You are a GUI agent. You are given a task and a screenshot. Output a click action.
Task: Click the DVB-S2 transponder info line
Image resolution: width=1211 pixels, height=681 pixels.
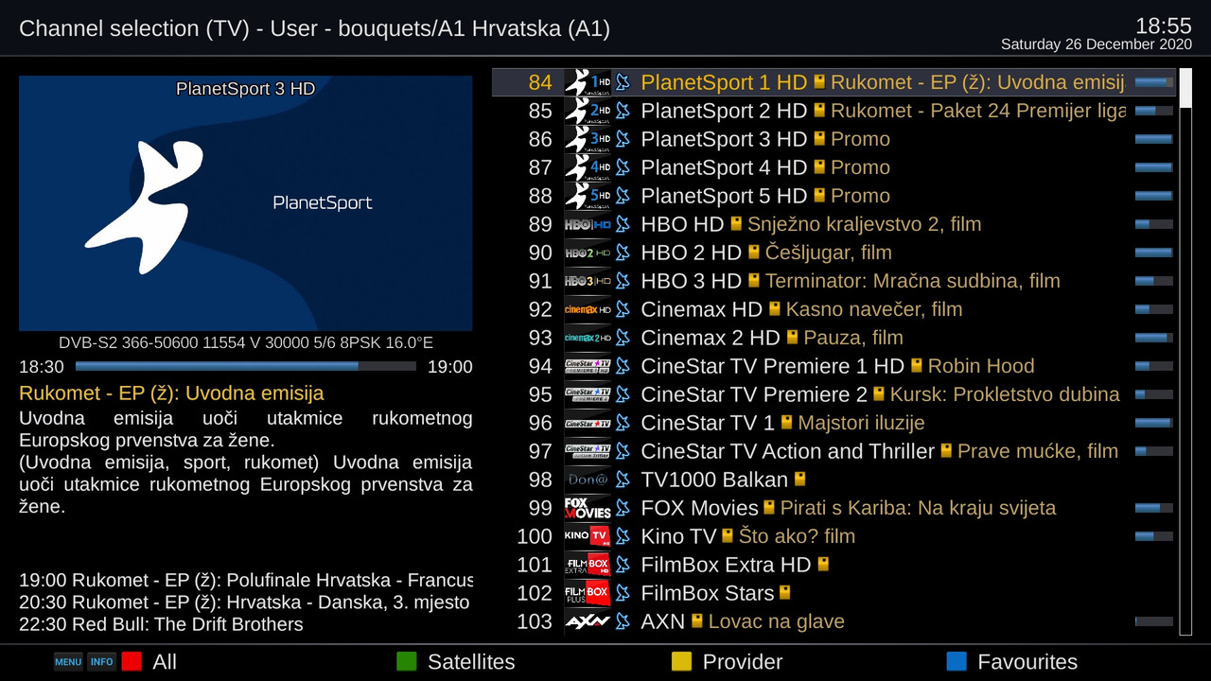coord(246,343)
